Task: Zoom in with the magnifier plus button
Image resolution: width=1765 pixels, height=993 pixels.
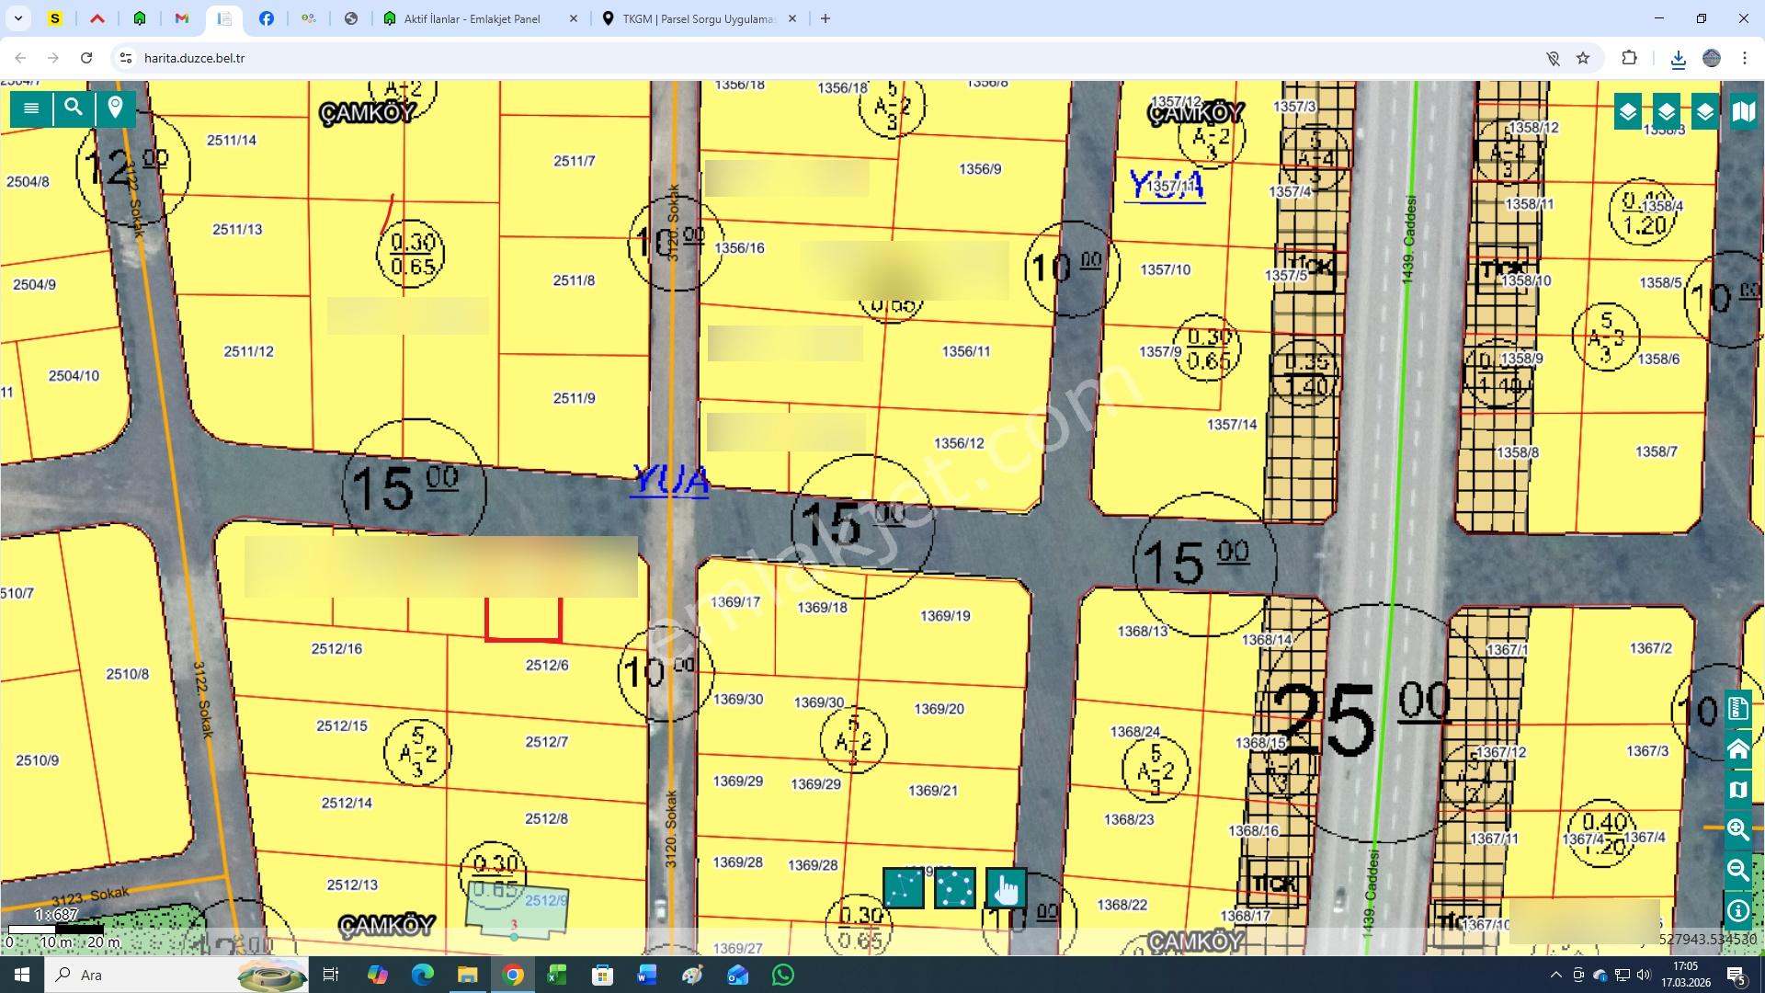Action: pos(1738,830)
